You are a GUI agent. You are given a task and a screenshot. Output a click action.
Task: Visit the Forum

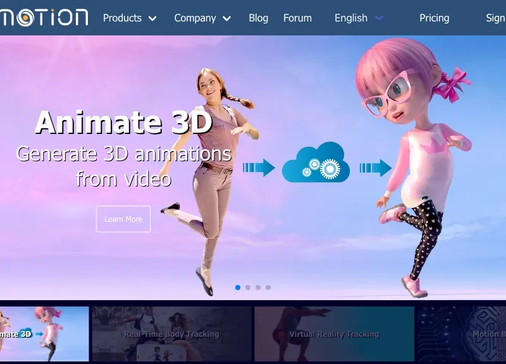[x=297, y=18]
